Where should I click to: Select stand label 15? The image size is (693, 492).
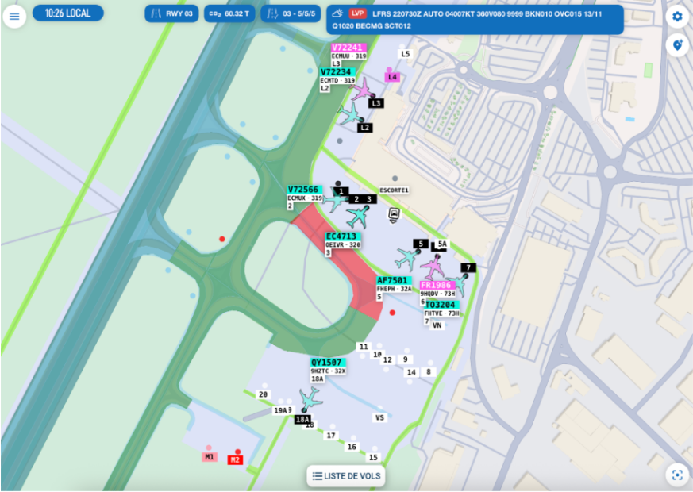[x=373, y=458]
